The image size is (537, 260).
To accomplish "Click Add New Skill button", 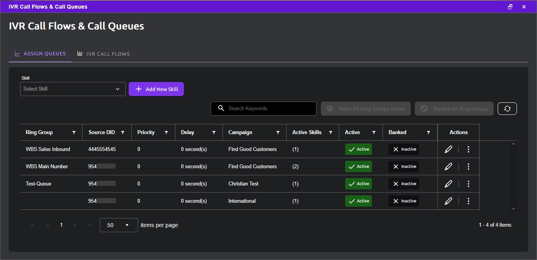I will 156,89.
